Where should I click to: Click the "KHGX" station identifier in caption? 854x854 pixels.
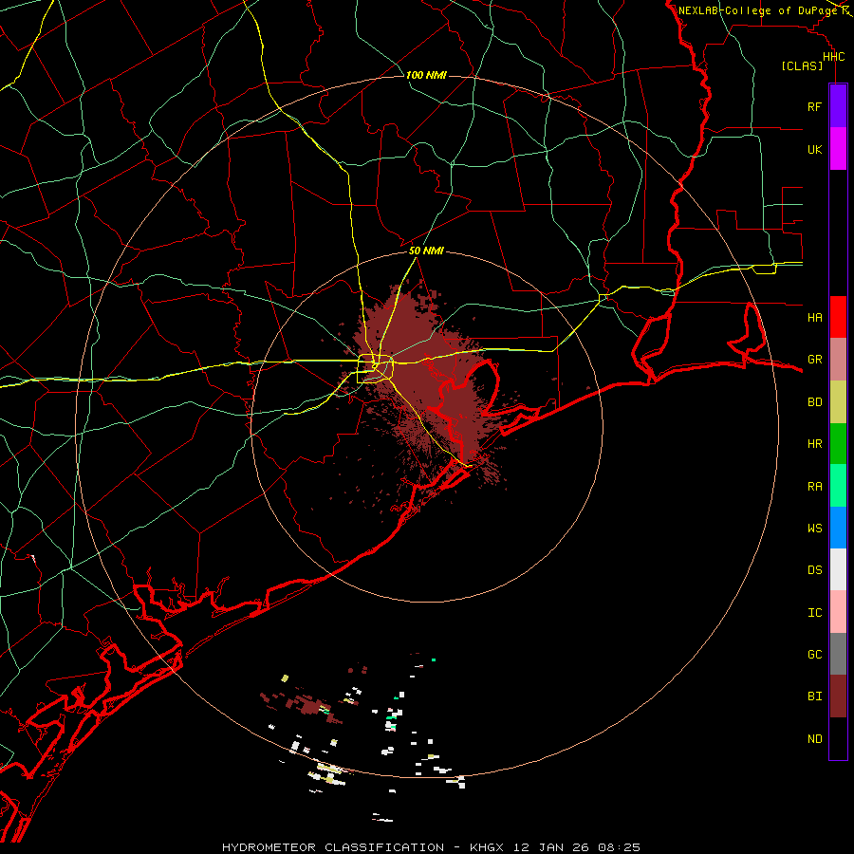(x=490, y=847)
